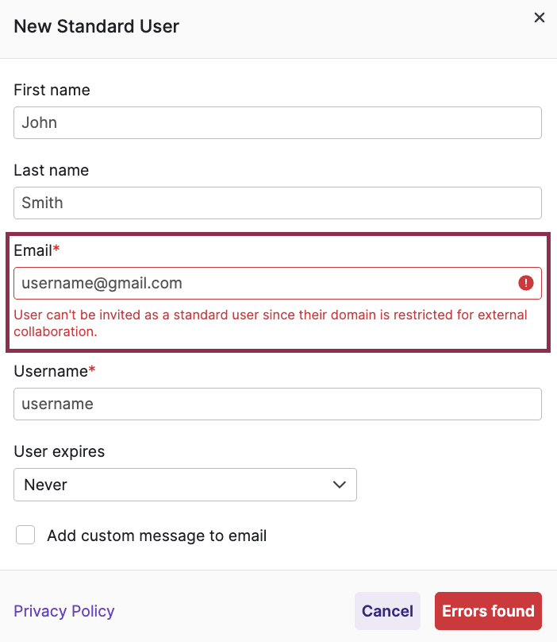The width and height of the screenshot is (557, 642).
Task: Open the Privacy Policy link
Action: point(63,611)
